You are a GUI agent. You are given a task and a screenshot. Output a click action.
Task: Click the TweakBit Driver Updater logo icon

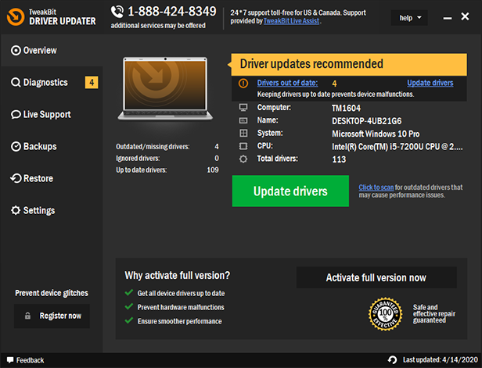click(16, 16)
